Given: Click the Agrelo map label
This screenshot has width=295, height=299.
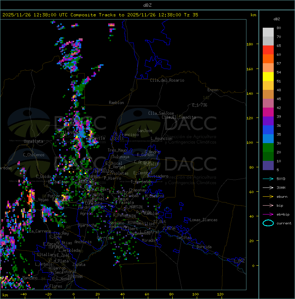Looking at the screenshot, I should [x=87, y=213].
